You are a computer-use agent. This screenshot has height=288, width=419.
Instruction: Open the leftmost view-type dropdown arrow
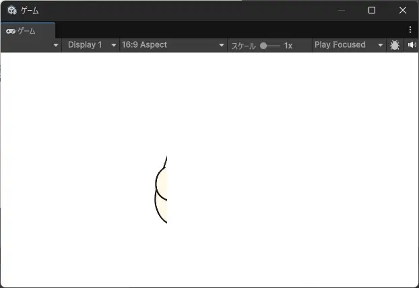56,45
